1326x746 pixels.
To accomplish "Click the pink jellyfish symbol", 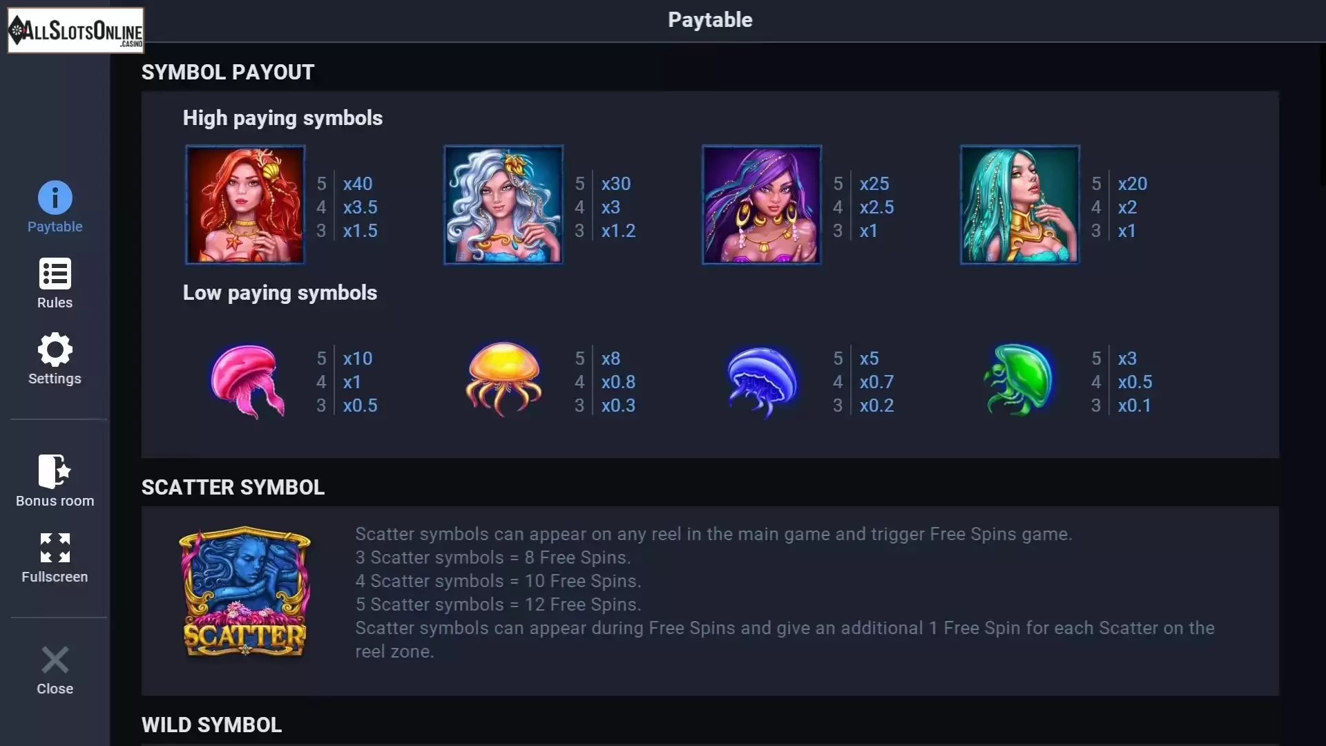I will (247, 381).
